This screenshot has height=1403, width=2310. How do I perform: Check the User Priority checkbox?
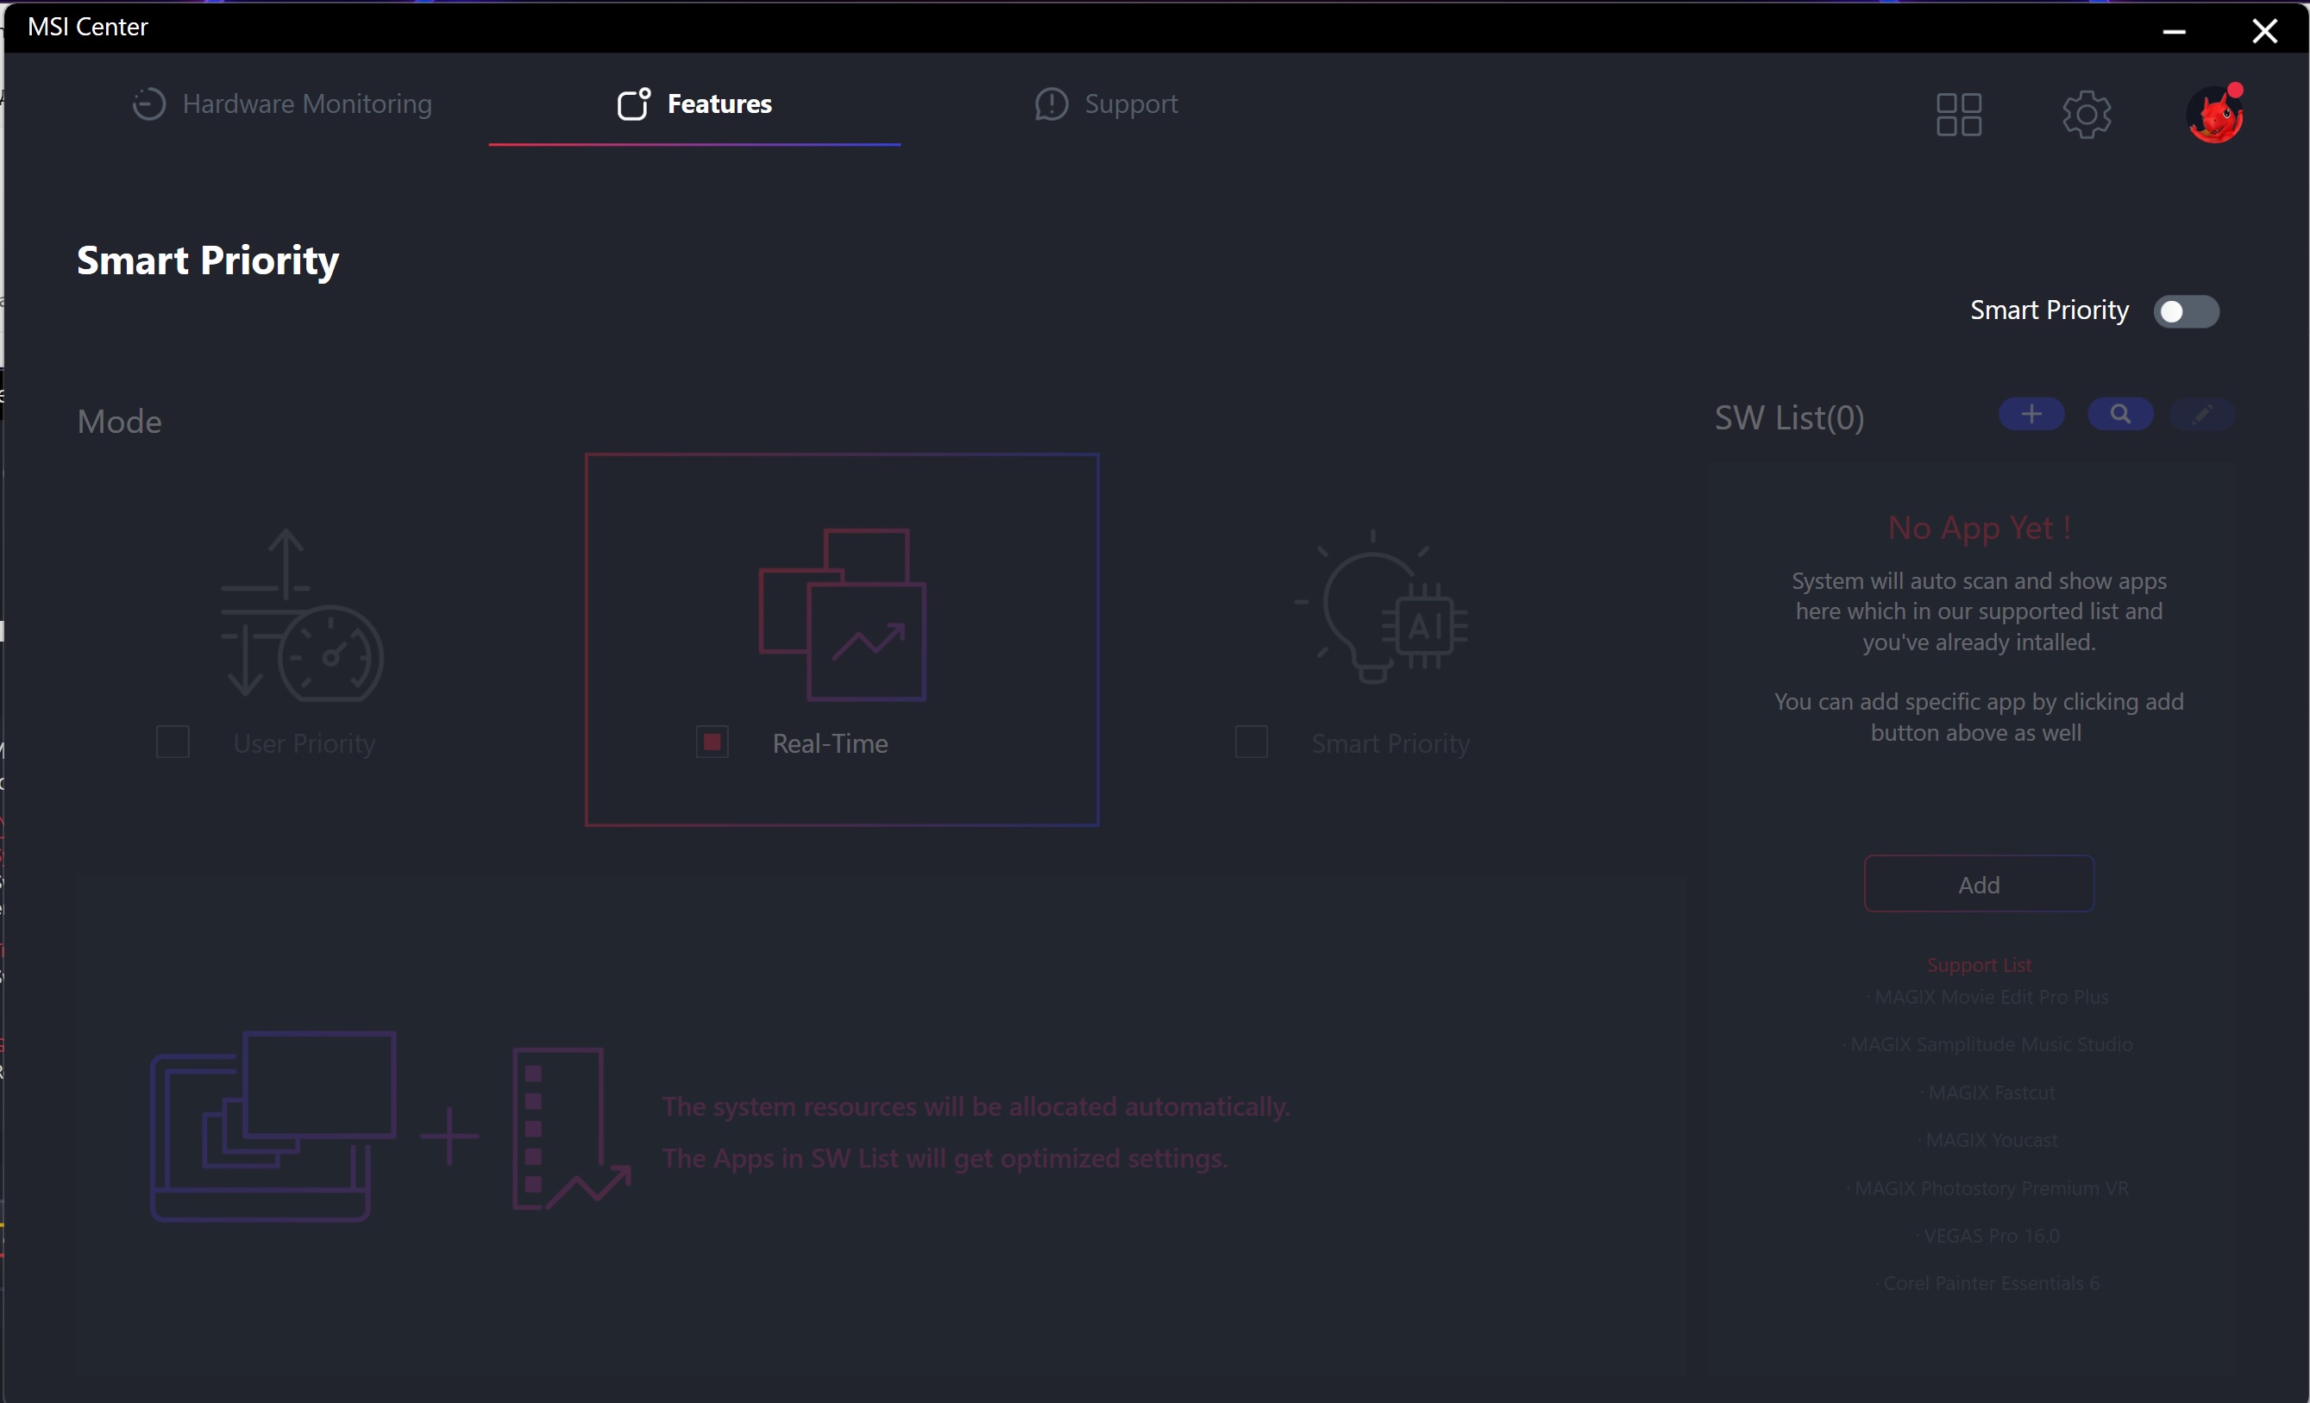[173, 742]
